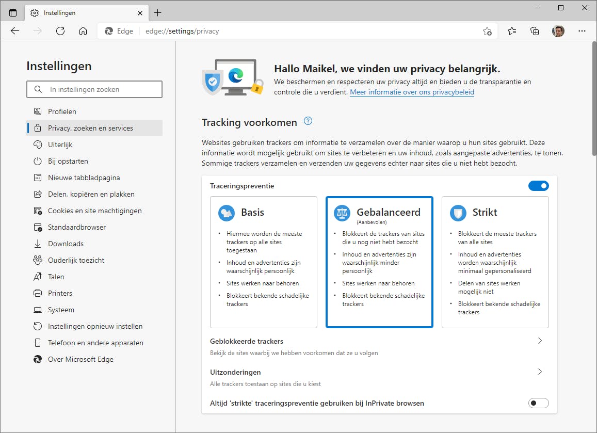Screen dimensions: 597x433
Task: Click the Tracking voorkomen help question icon
Action: 308,121
